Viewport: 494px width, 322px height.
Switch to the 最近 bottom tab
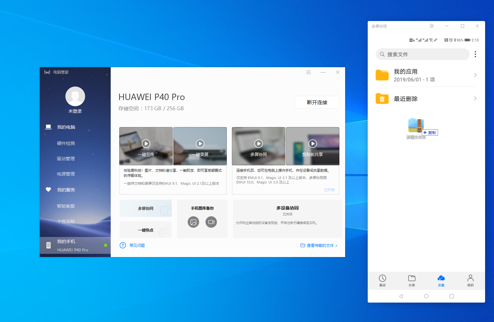382,281
